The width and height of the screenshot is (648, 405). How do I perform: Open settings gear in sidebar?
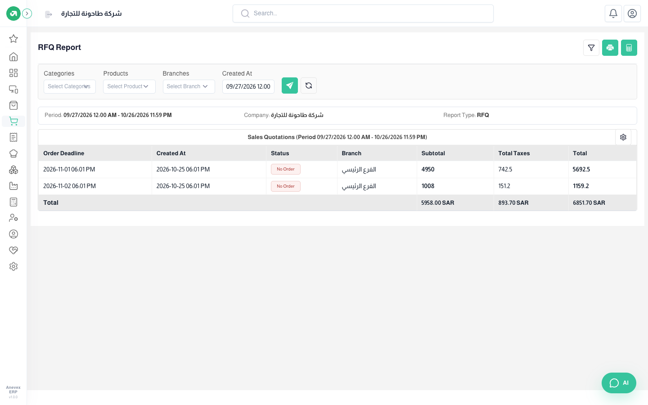13,266
